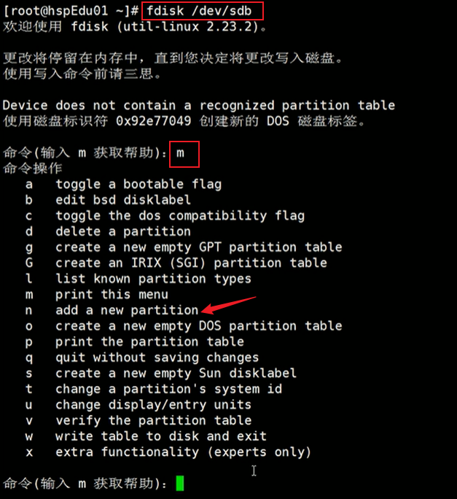Select the 'edit bsd disklabel' entry
Viewport: 457px width, 499px height.
click(x=123, y=200)
